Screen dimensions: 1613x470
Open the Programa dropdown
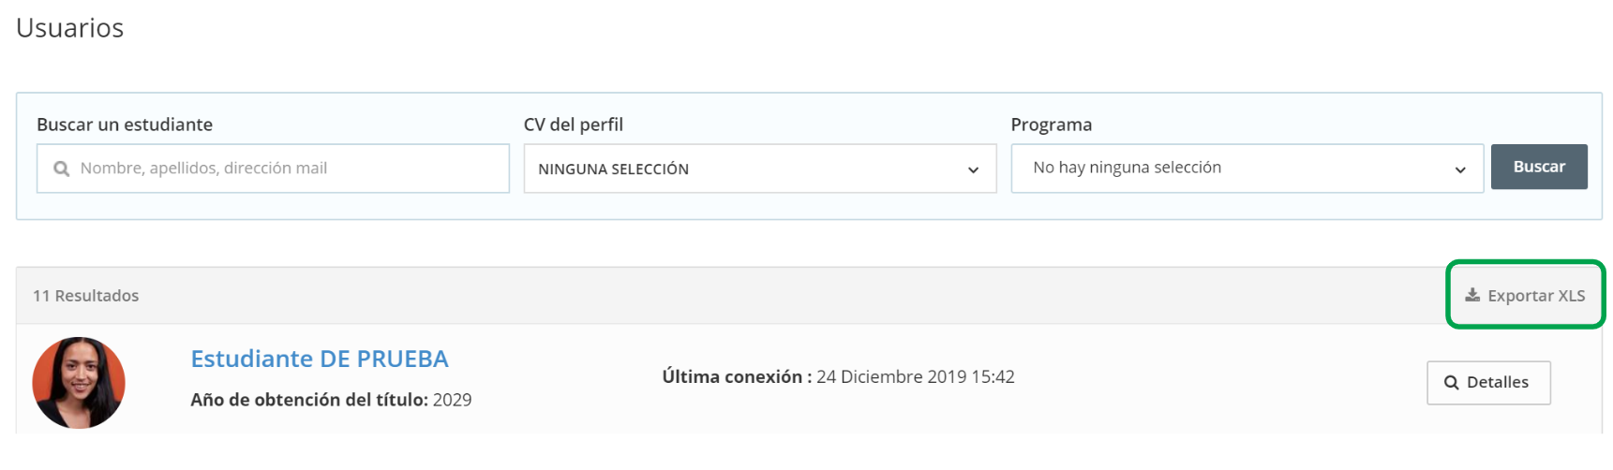point(1247,169)
